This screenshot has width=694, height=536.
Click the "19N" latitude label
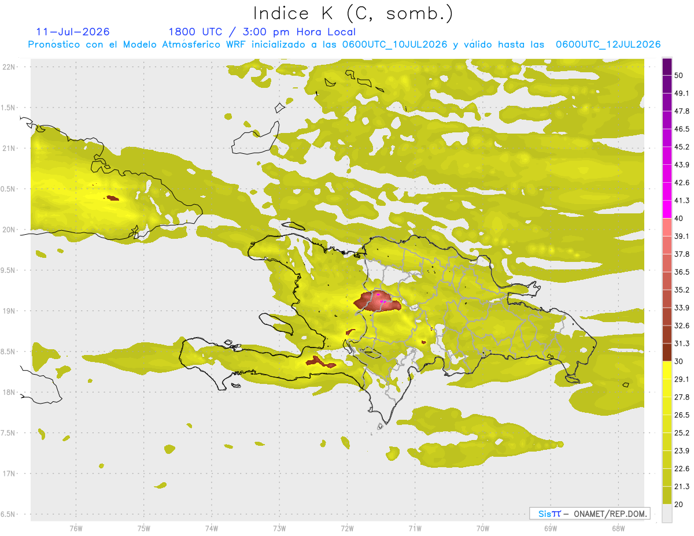click(x=10, y=311)
